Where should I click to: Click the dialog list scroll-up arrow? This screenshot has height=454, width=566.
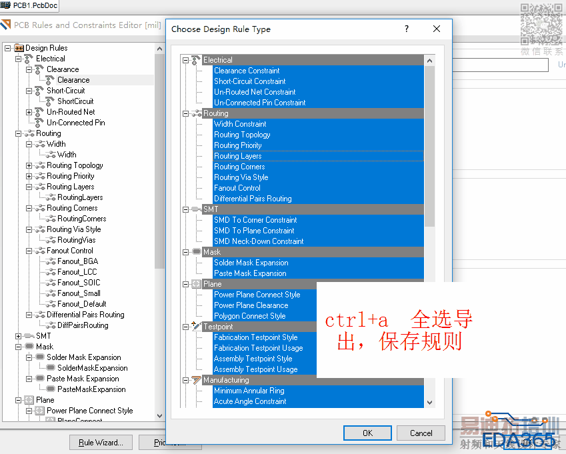(429, 60)
